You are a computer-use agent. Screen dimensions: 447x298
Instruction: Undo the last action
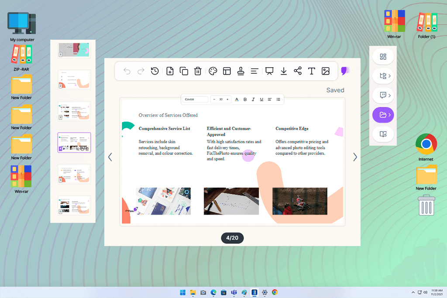(127, 71)
